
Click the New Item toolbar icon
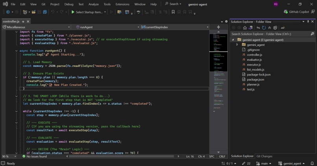[25, 12]
